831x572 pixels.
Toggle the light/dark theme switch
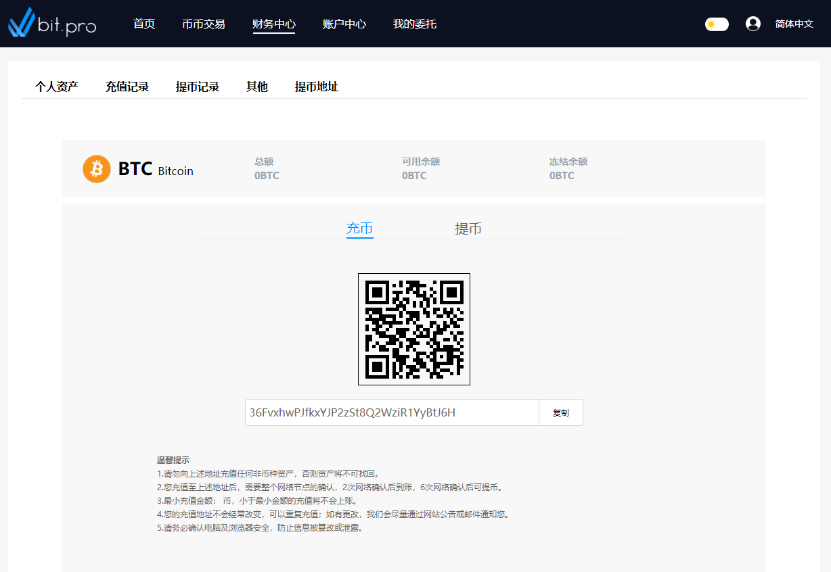717,24
